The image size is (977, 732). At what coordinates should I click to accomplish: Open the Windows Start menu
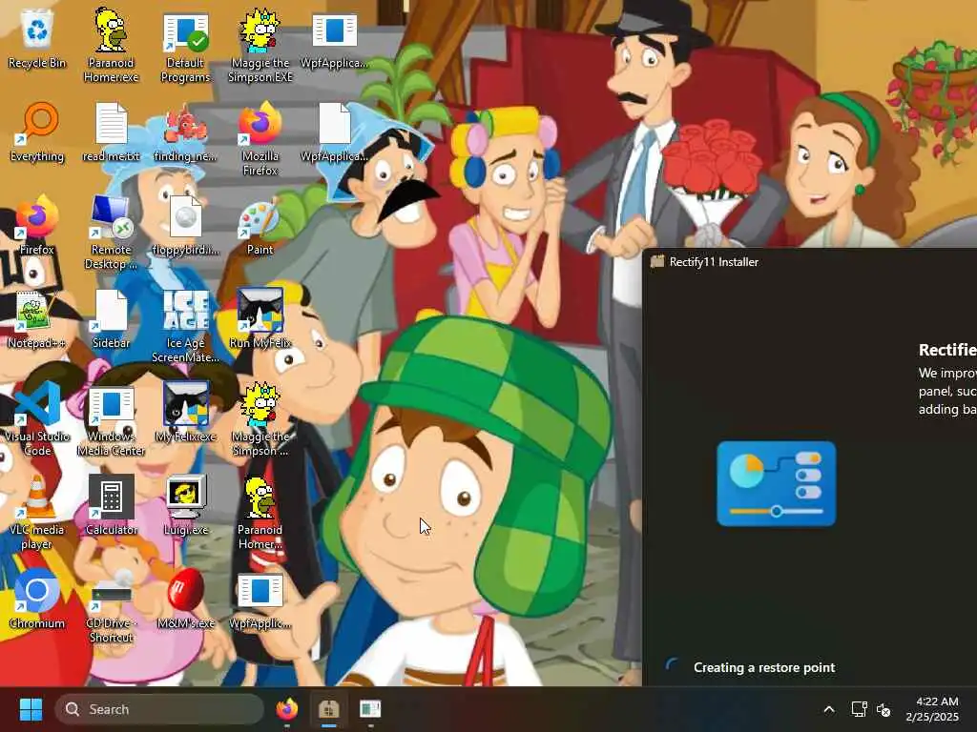pos(31,709)
